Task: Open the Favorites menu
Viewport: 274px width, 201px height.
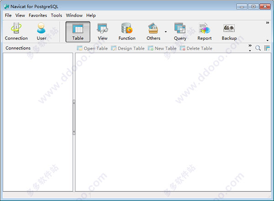Action: coord(38,16)
